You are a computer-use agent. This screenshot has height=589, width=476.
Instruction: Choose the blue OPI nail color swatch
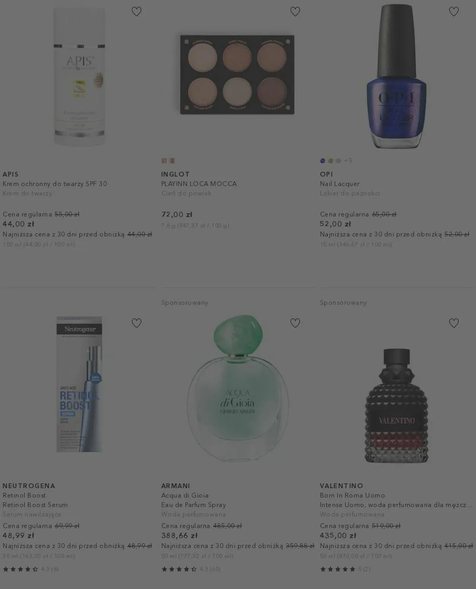click(323, 161)
